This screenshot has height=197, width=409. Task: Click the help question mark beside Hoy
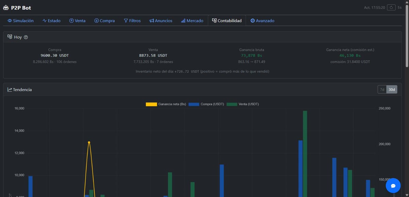click(x=26, y=37)
